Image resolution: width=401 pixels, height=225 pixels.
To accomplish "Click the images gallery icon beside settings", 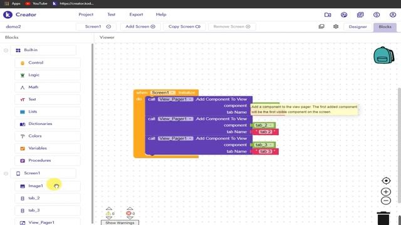I will [x=321, y=26].
